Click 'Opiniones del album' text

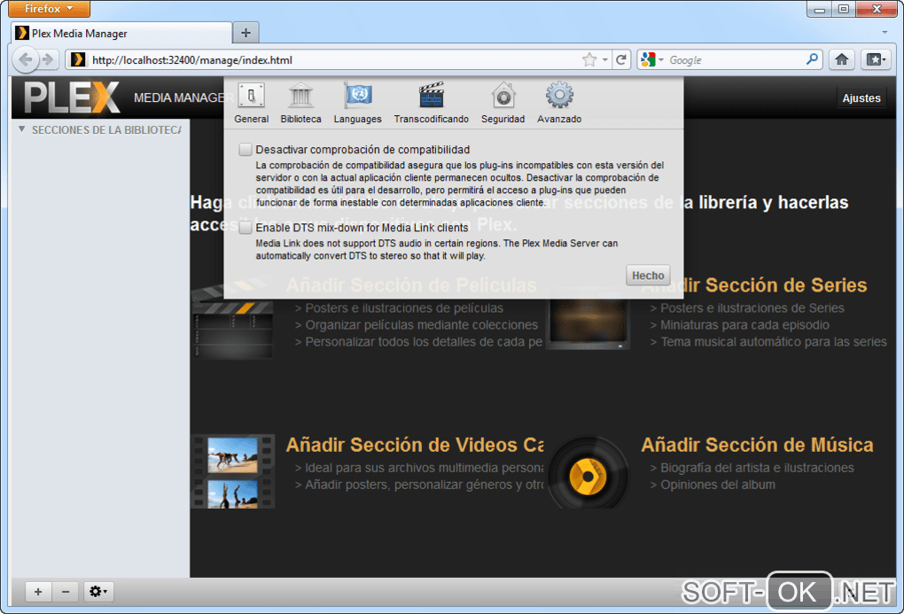(717, 485)
